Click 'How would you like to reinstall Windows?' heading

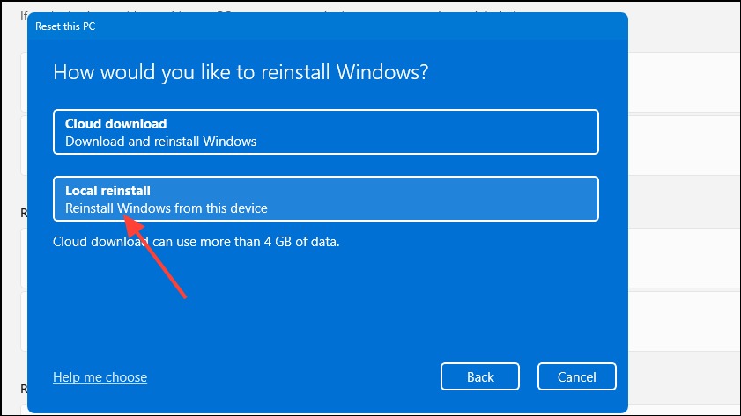[241, 72]
